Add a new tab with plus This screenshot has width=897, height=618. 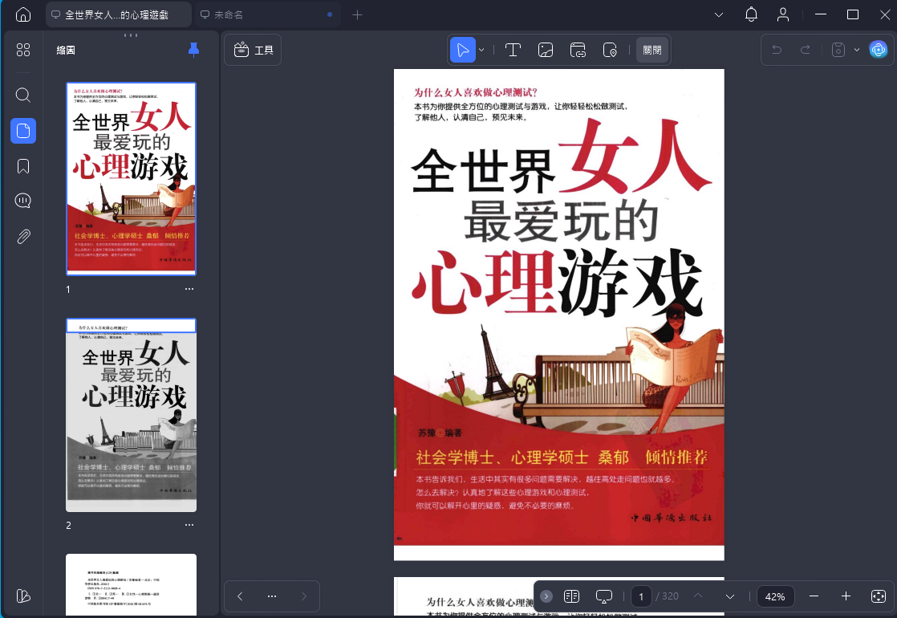358,14
